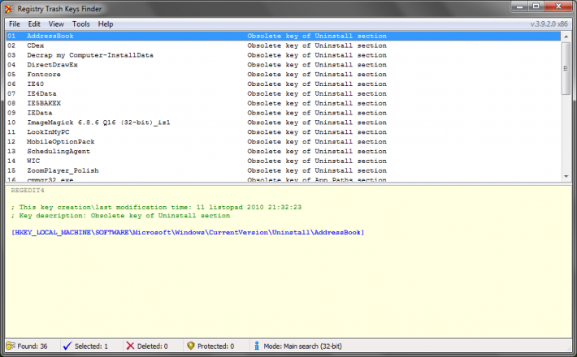
Task: Open the Tools menu
Action: coord(80,24)
